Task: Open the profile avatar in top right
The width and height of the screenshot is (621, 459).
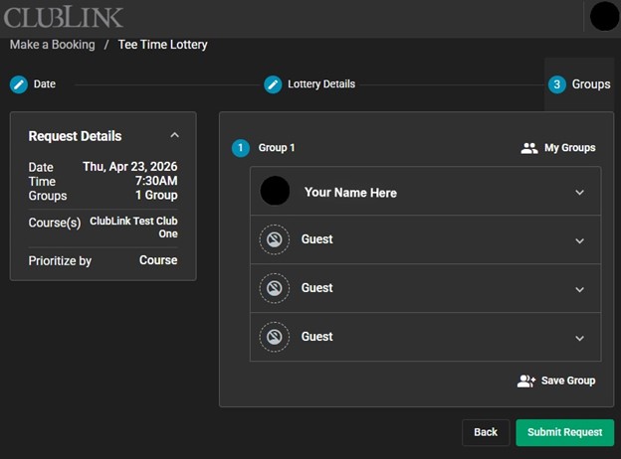Action: coord(604,17)
